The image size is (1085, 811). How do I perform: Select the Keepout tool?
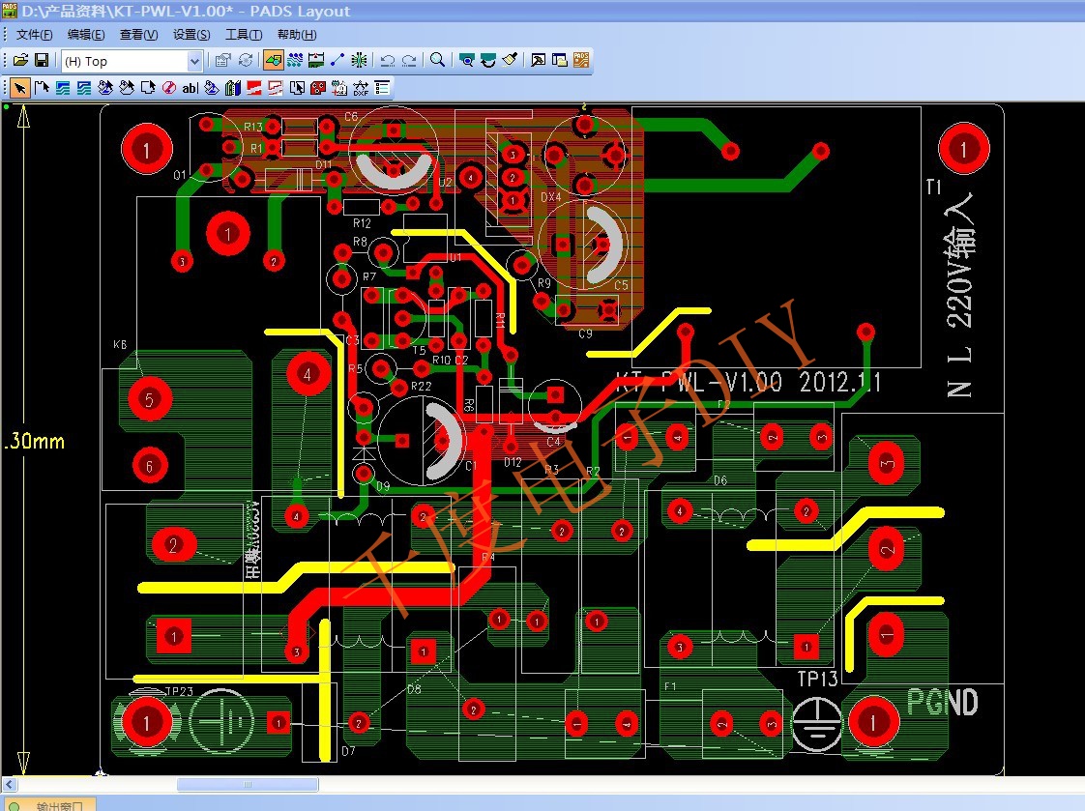(169, 88)
